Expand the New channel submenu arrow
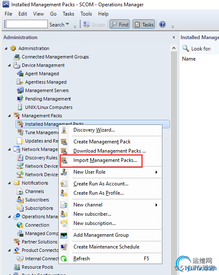 [x=156, y=205]
